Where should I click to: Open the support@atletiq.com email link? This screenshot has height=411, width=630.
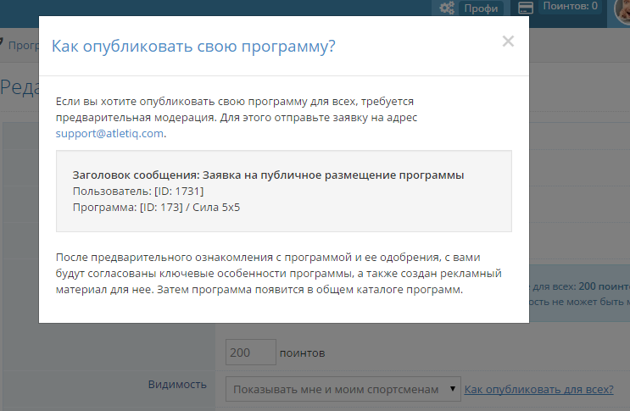click(109, 133)
